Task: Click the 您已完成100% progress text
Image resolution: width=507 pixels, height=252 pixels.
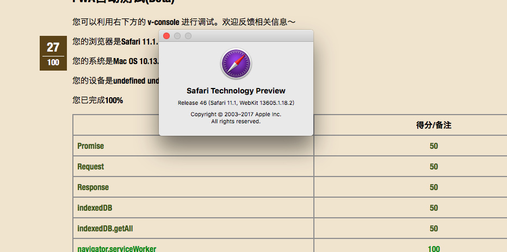Action: coord(98,100)
